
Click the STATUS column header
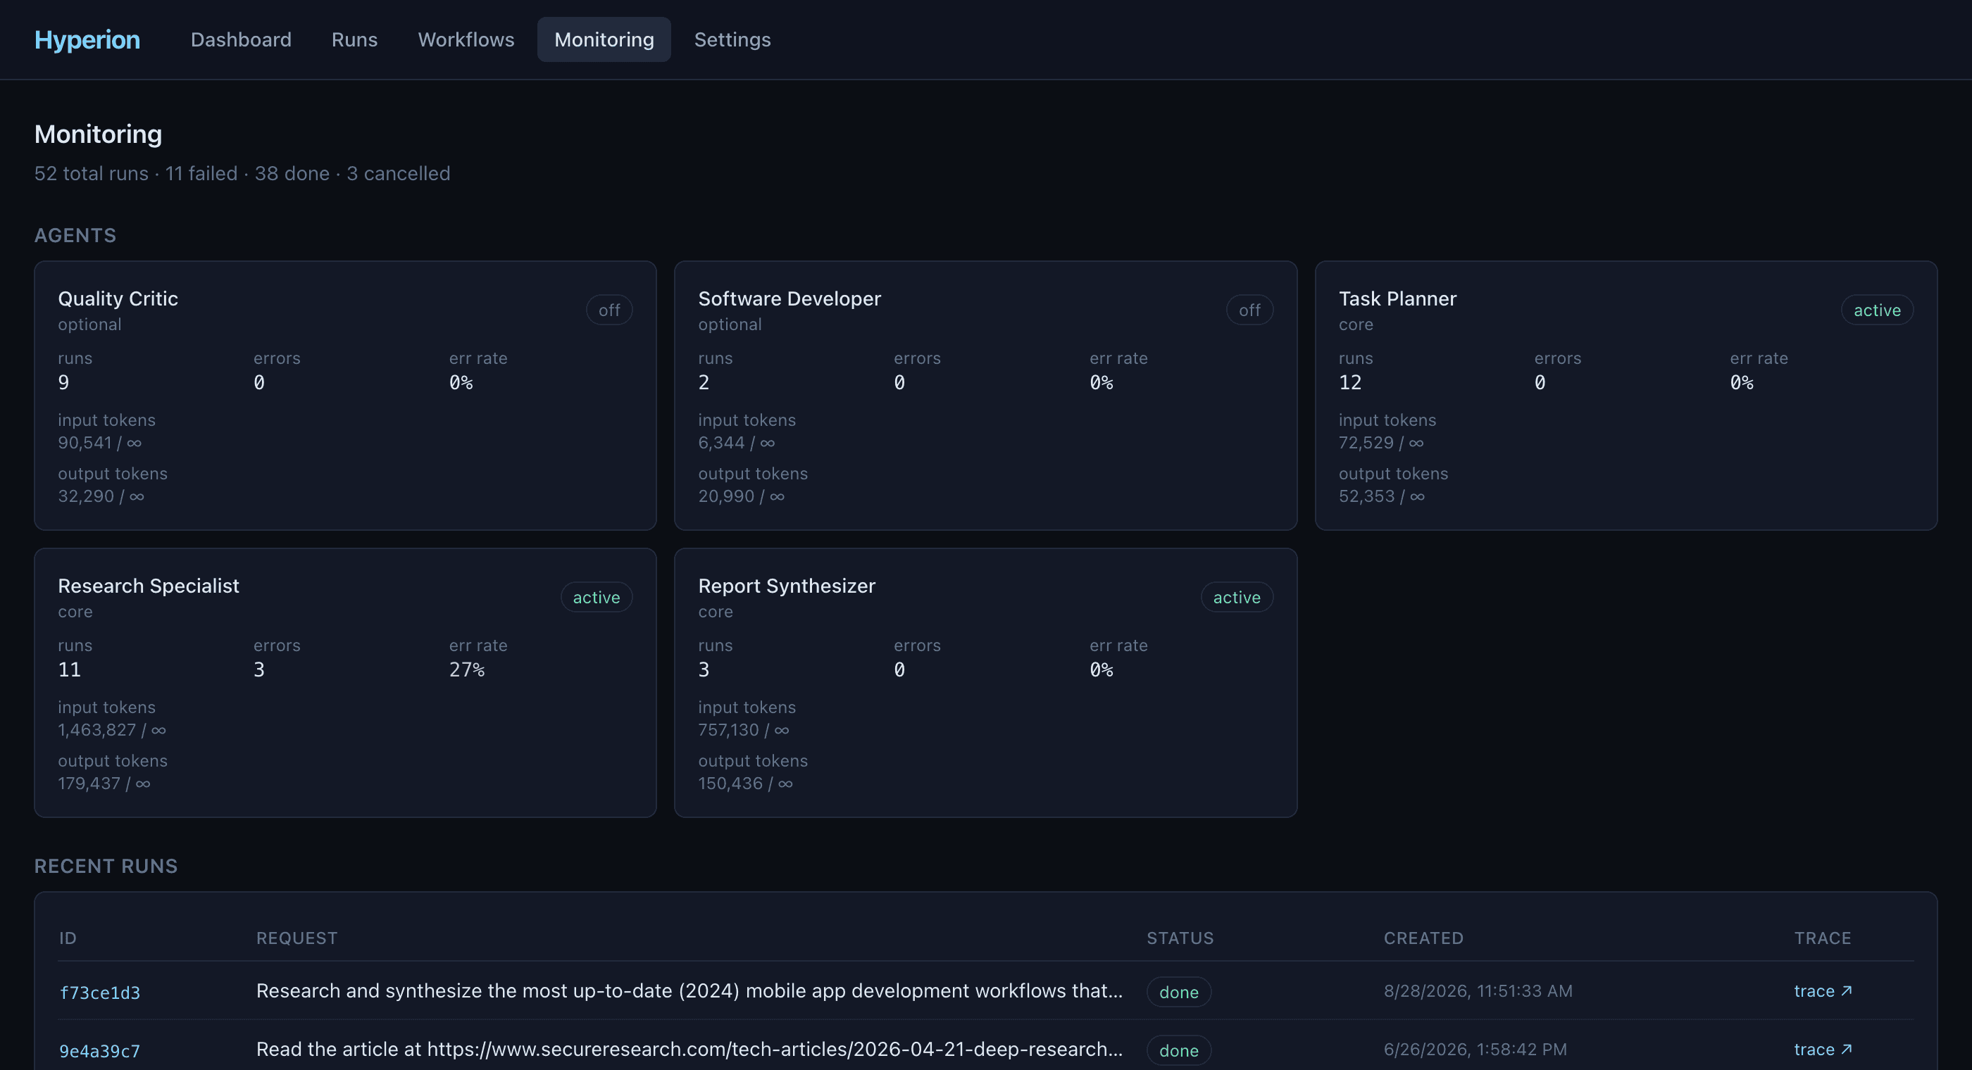tap(1180, 938)
